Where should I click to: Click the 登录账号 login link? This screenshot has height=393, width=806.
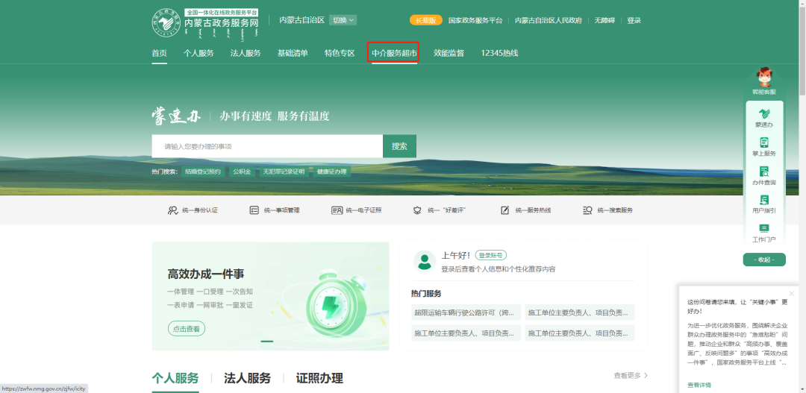point(490,255)
